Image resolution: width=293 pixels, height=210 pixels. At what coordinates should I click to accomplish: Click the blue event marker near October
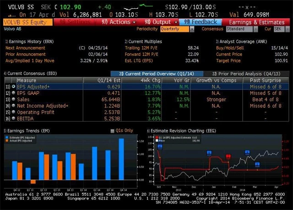(160, 146)
